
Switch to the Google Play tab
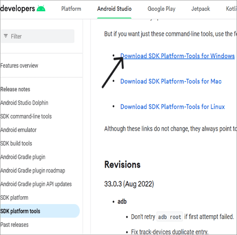pos(162,9)
